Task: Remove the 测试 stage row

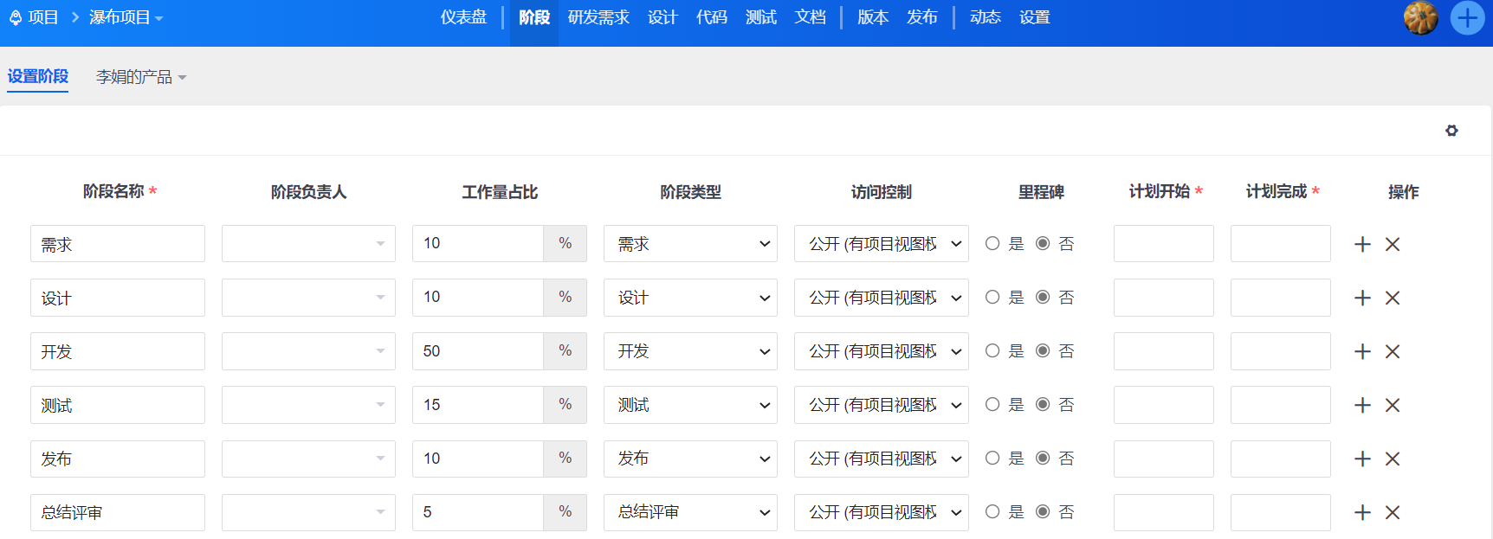Action: click(1393, 406)
